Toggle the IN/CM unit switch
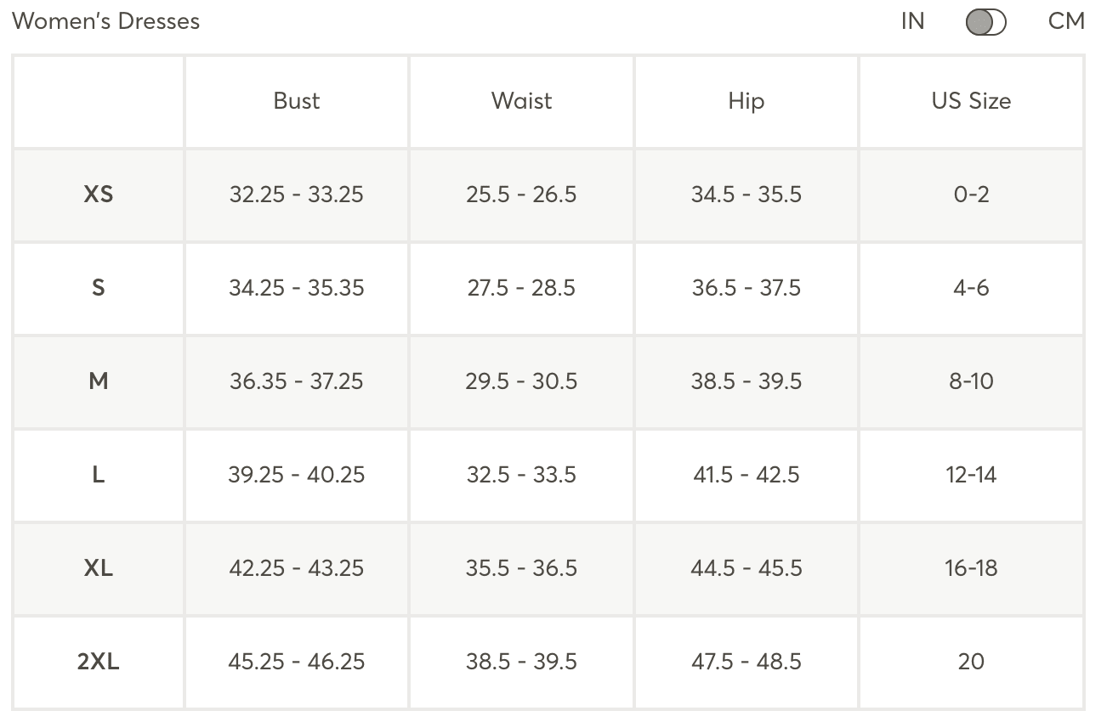This screenshot has height=722, width=1107. click(985, 22)
